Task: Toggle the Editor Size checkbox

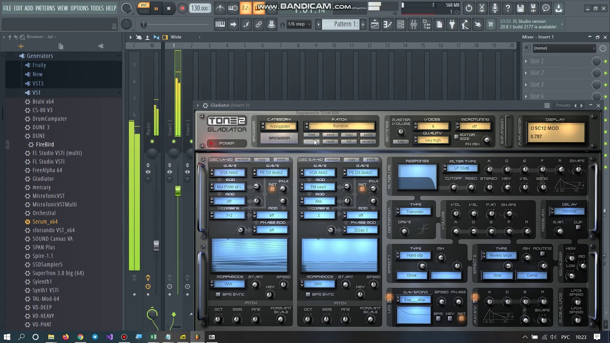Action: point(456,137)
